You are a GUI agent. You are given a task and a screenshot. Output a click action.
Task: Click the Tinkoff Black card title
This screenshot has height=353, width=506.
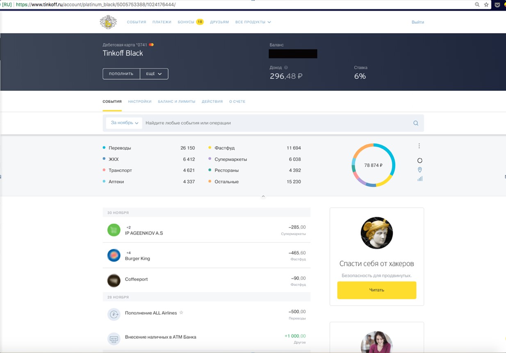123,53
